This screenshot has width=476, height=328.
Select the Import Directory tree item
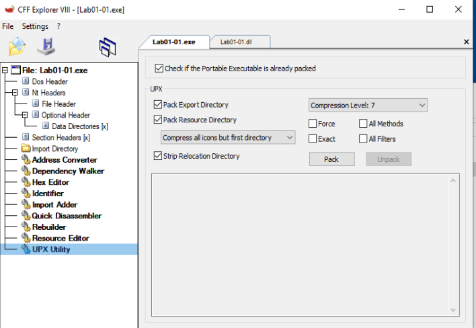[x=55, y=149]
